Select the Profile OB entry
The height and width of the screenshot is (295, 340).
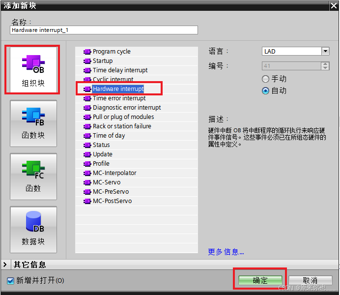pos(101,164)
